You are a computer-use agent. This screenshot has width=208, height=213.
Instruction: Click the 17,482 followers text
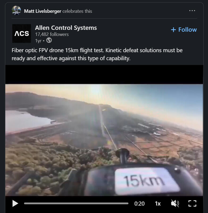[x=52, y=34]
